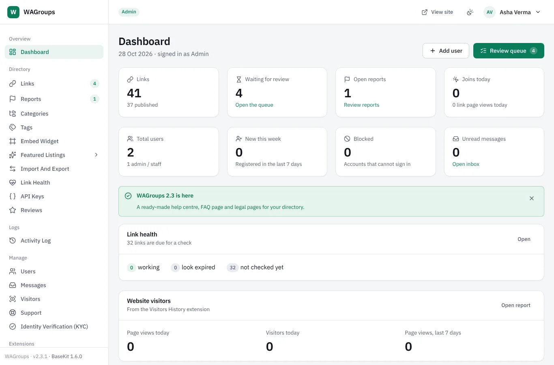
Task: Open the Review queue button
Action: [x=509, y=51]
